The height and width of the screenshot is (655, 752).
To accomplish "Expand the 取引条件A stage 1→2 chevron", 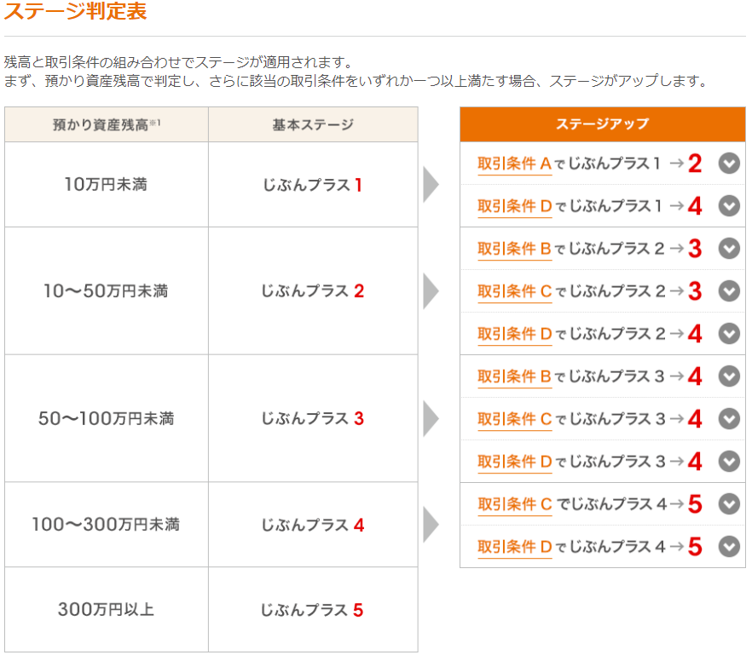I will click(x=728, y=164).
